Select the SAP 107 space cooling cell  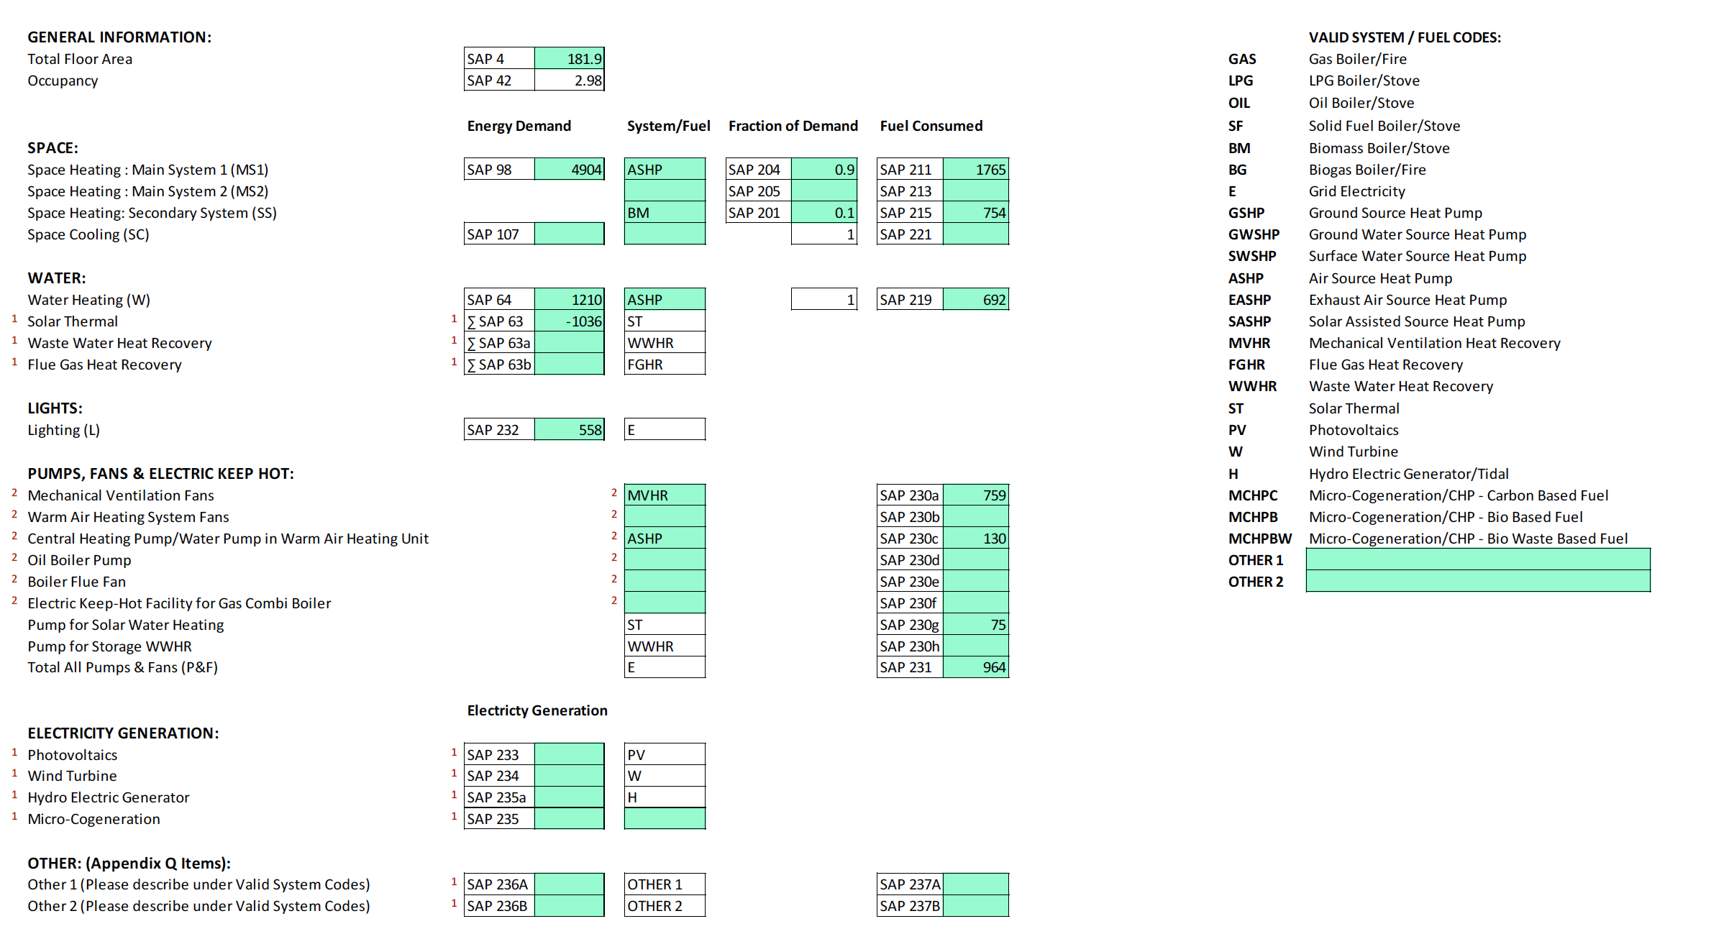click(x=569, y=234)
